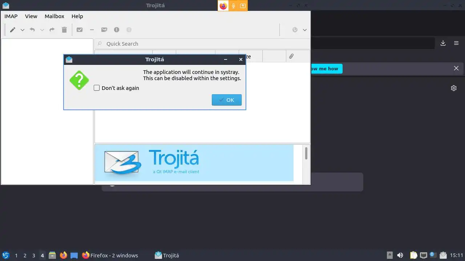The width and height of the screenshot is (465, 261).
Task: Click the compose mail pencil icon
Action: [x=12, y=30]
